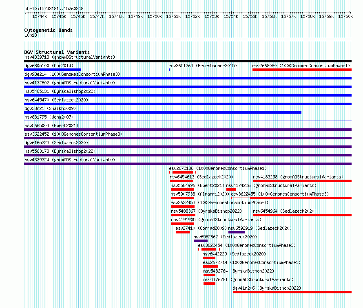This screenshot has height=308, width=363.
Task: Click the nsv4339713 gnomADStructuralVariants label
Action: 70,57
